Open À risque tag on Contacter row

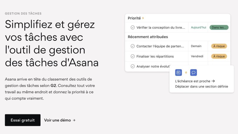pos(219,46)
